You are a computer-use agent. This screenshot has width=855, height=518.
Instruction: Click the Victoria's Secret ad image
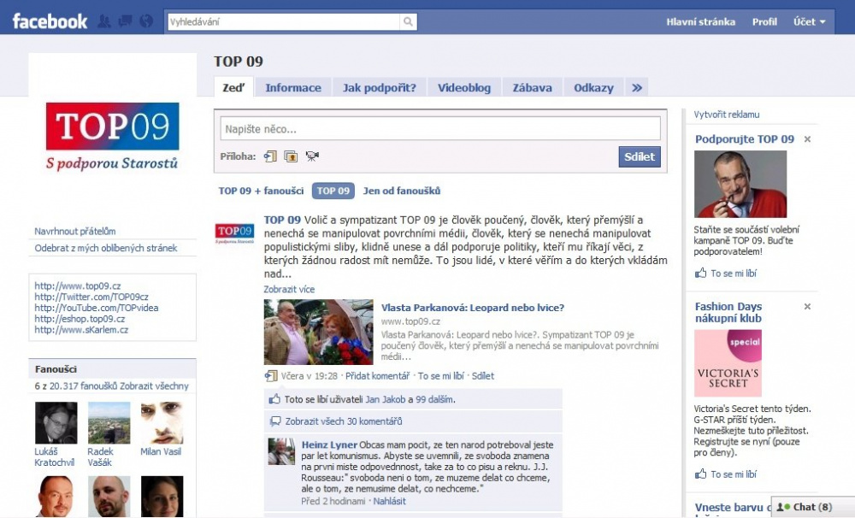coord(728,363)
